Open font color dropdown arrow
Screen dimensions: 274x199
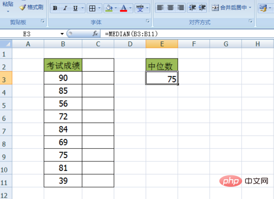pyautogui.click(x=131, y=8)
